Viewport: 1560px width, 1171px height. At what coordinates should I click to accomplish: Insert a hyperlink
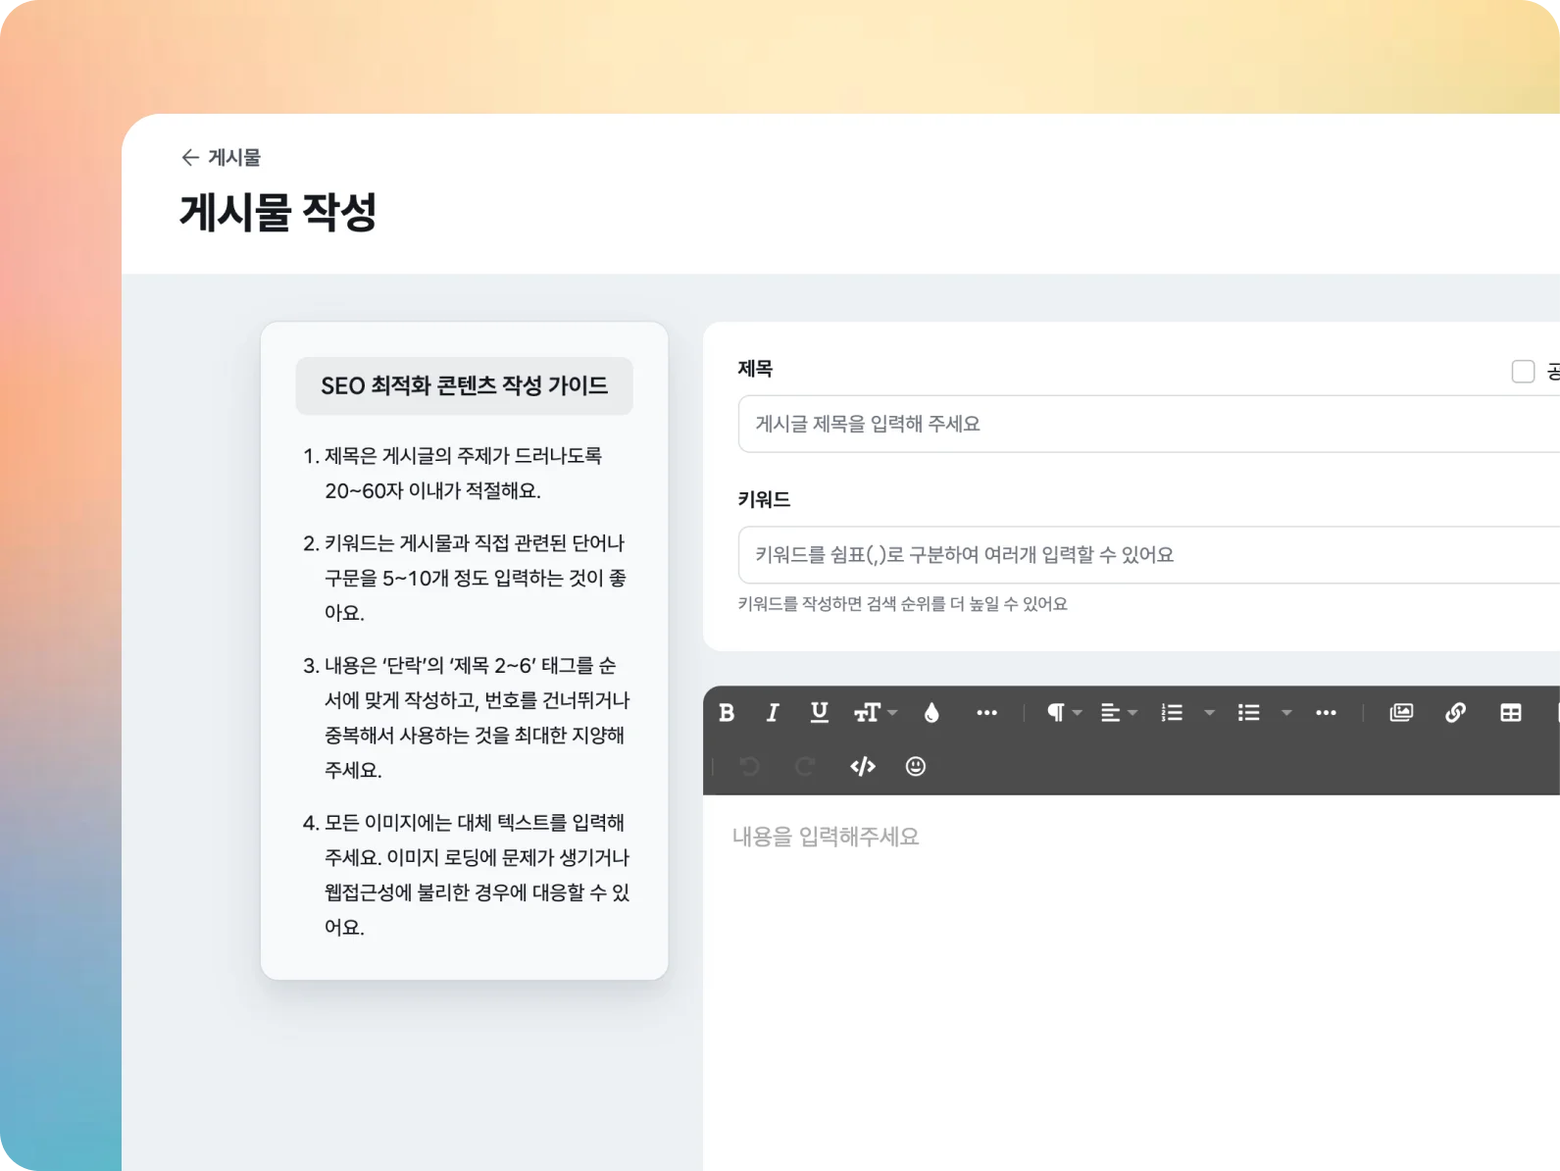[1456, 713]
